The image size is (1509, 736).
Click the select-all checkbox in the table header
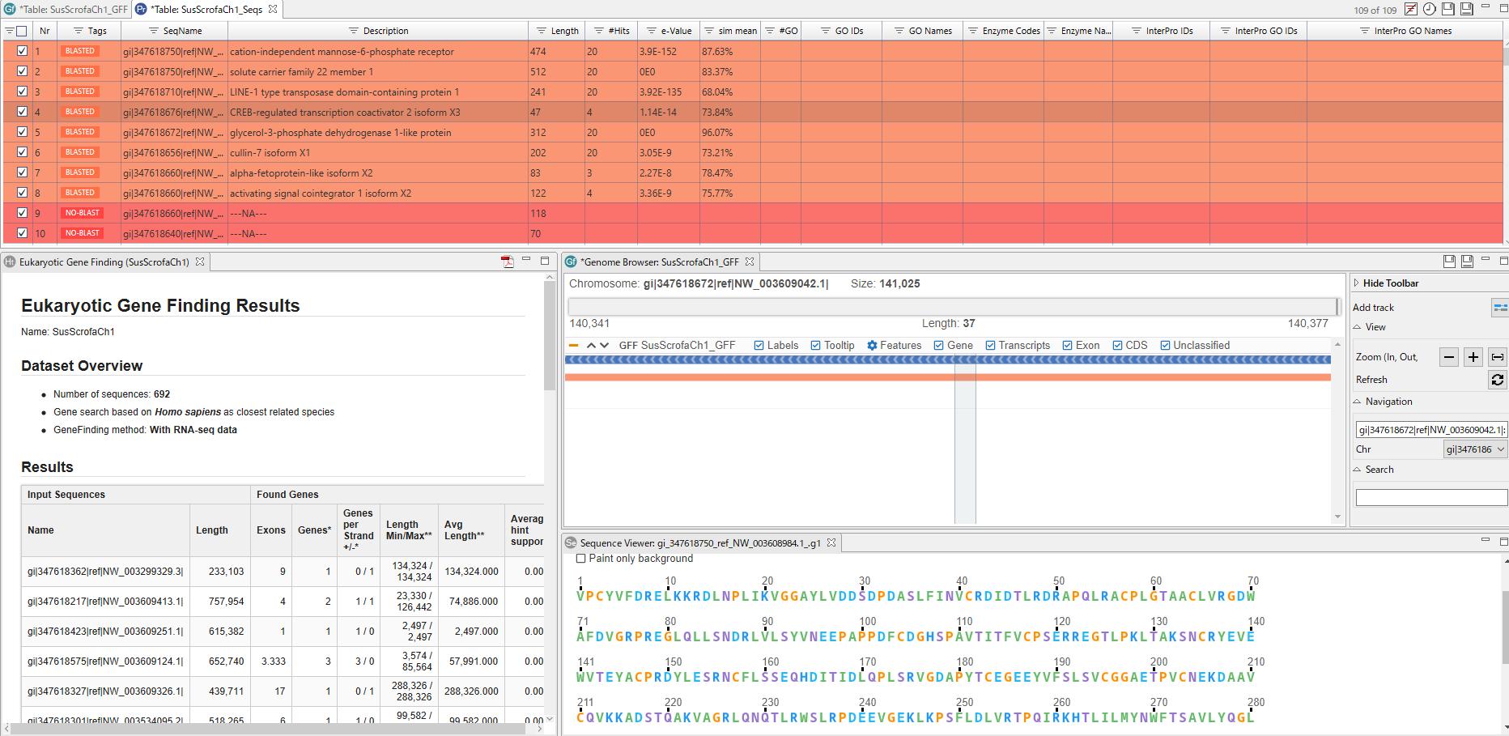(x=22, y=31)
